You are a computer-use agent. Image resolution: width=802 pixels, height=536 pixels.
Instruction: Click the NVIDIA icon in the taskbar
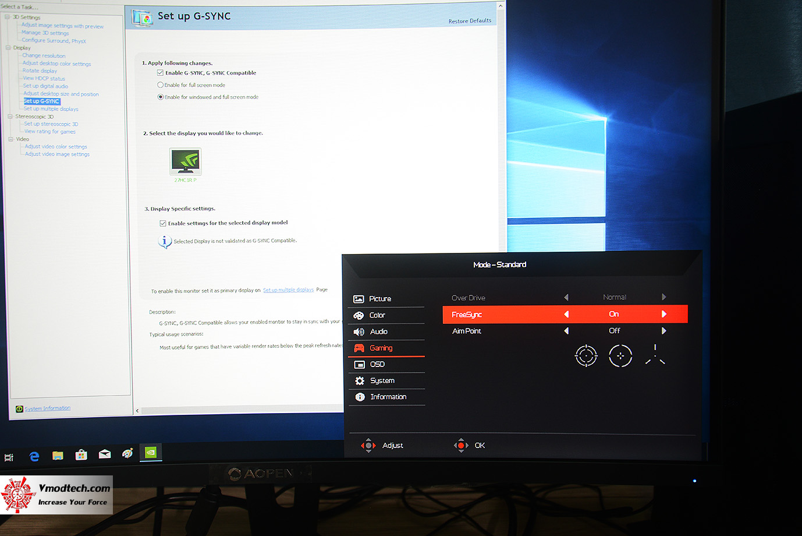[151, 453]
